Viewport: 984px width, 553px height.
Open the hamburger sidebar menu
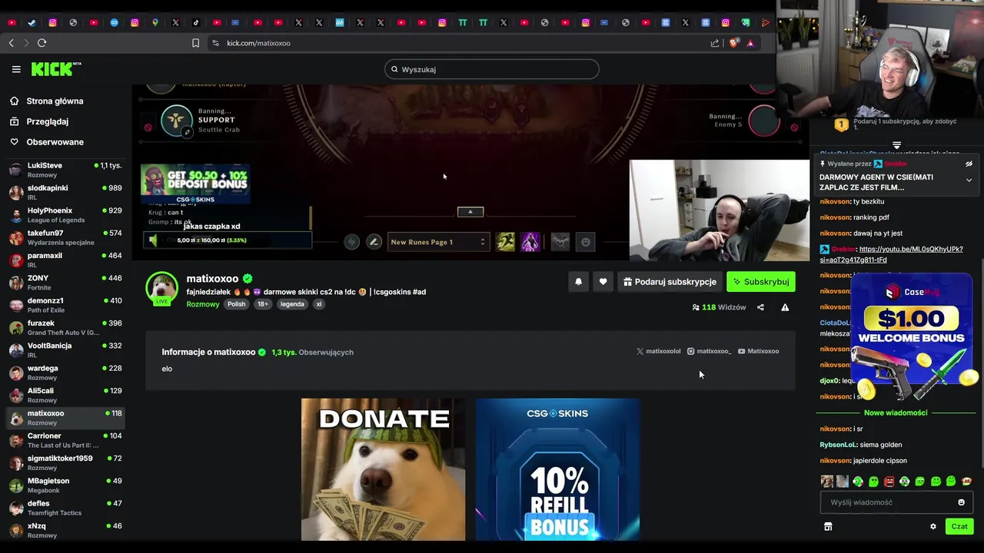tap(16, 69)
